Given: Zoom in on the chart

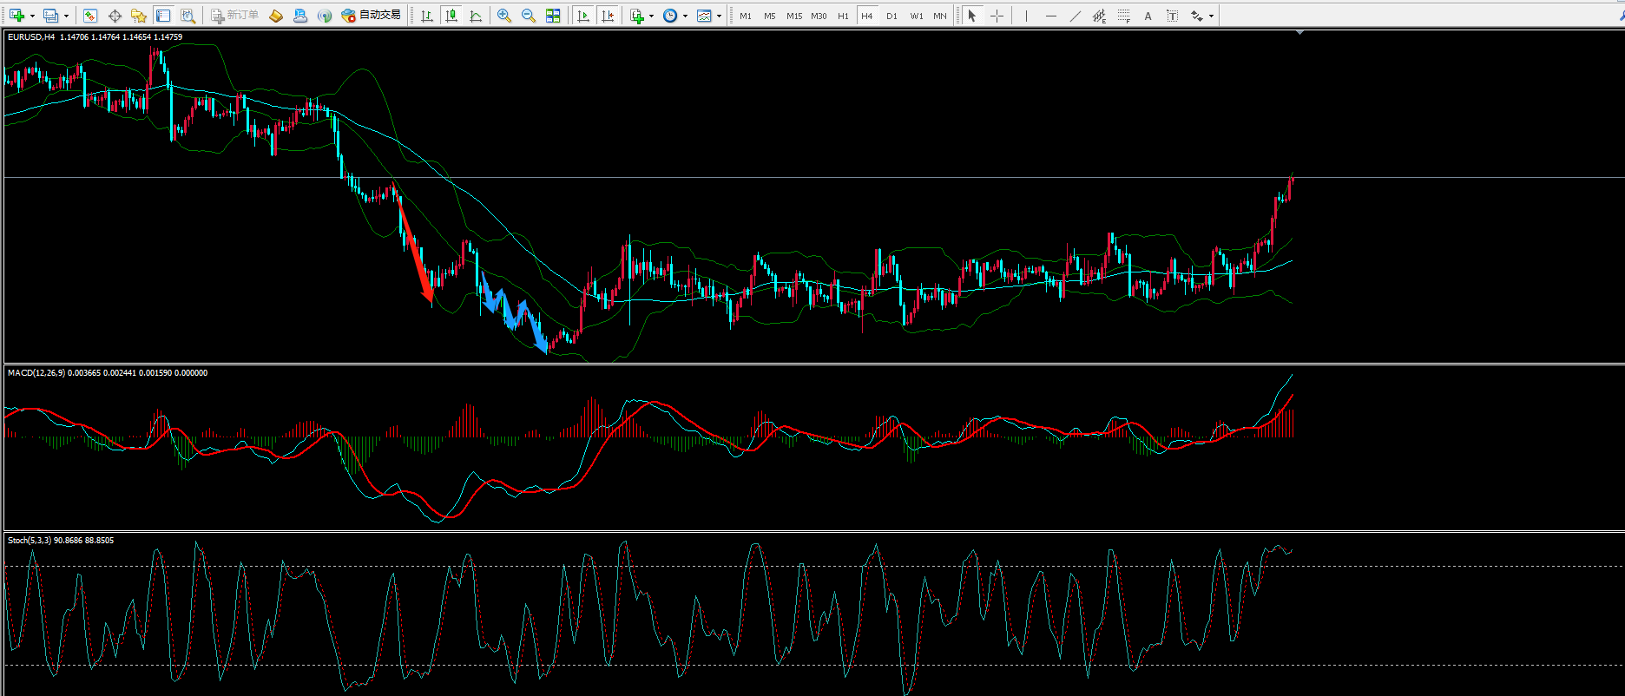Looking at the screenshot, I should (x=503, y=16).
